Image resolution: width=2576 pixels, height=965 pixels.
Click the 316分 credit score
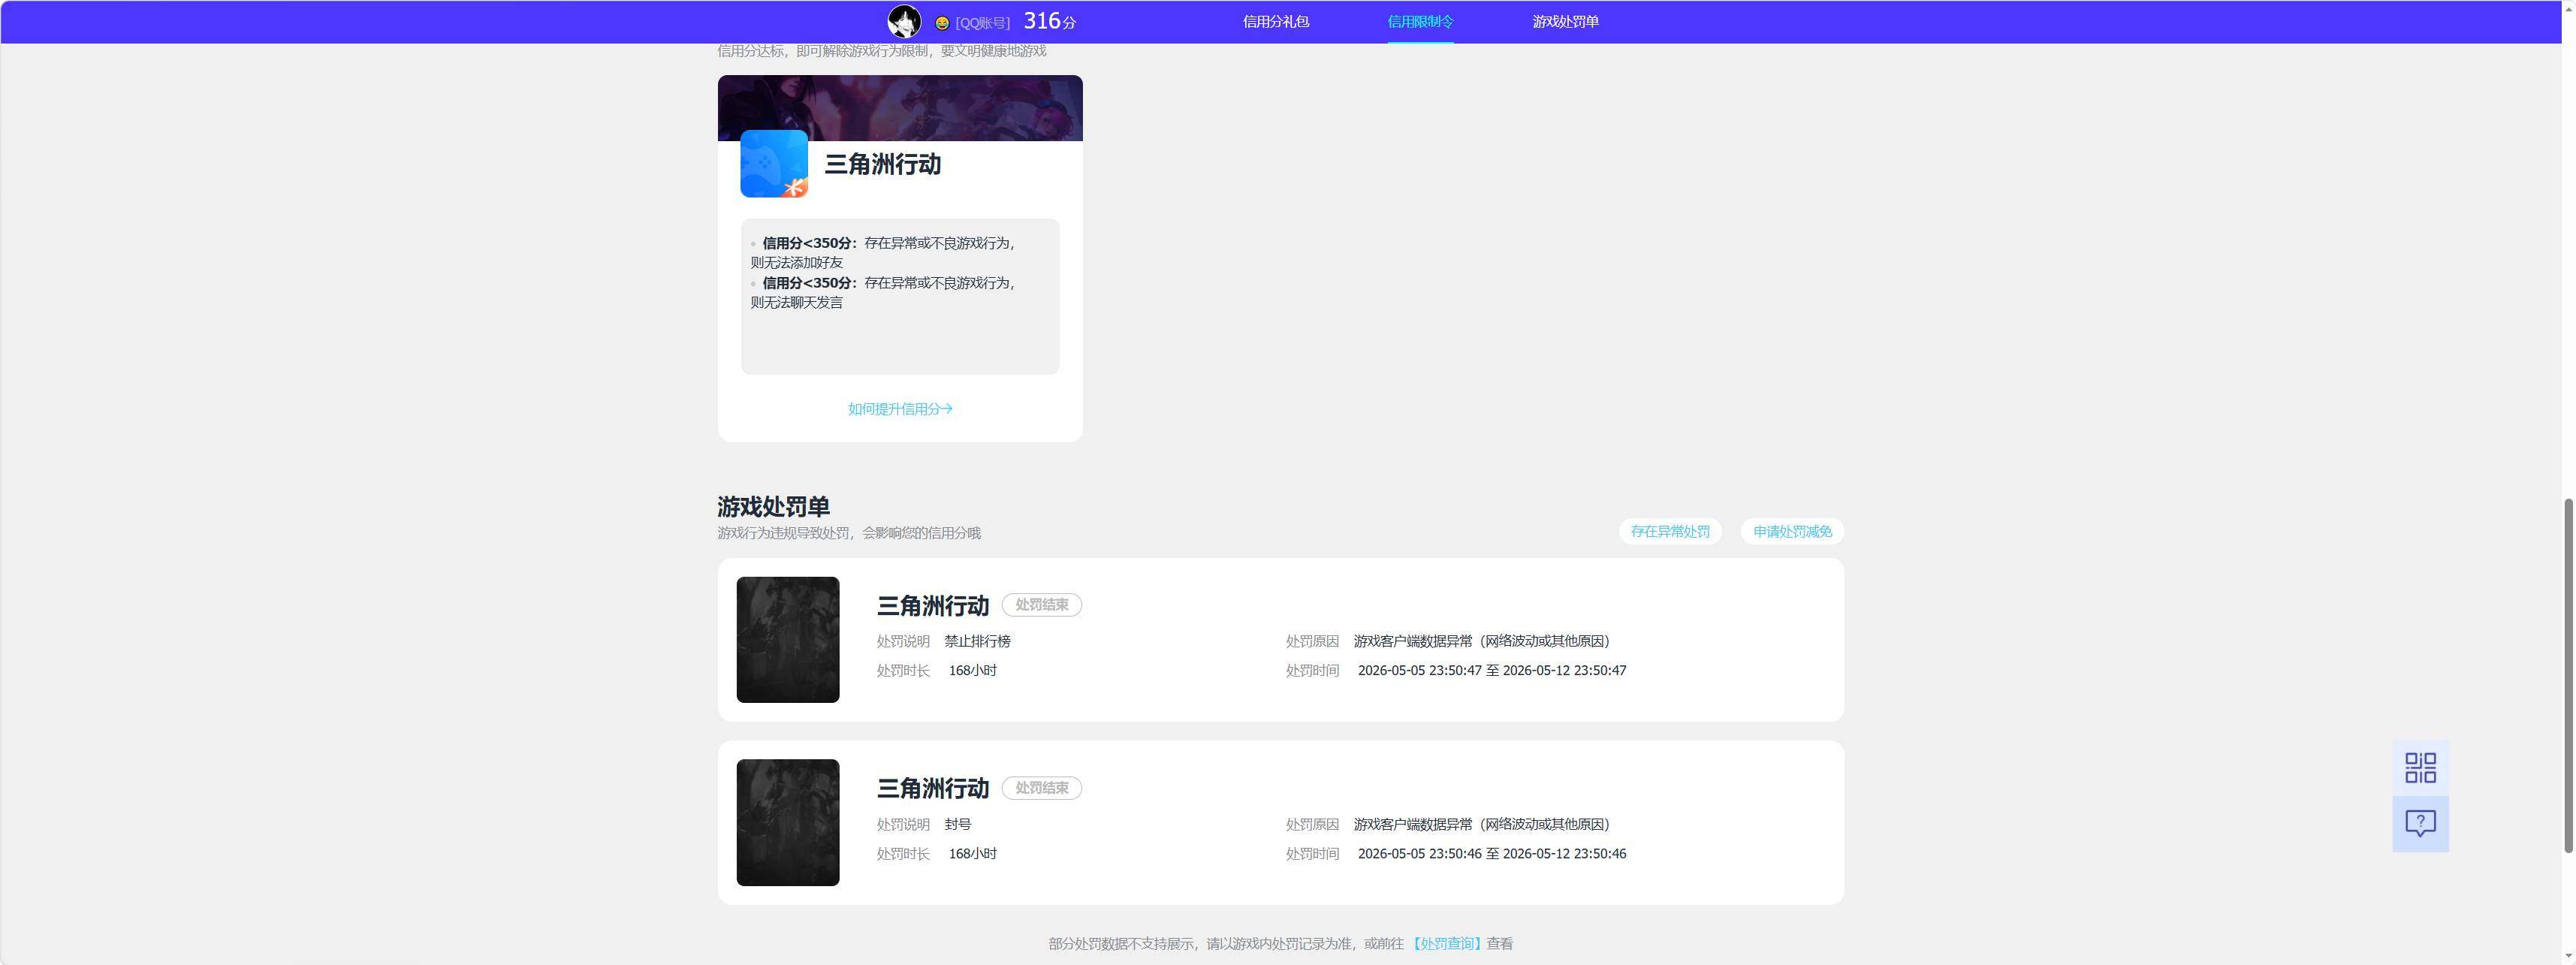tap(1049, 21)
